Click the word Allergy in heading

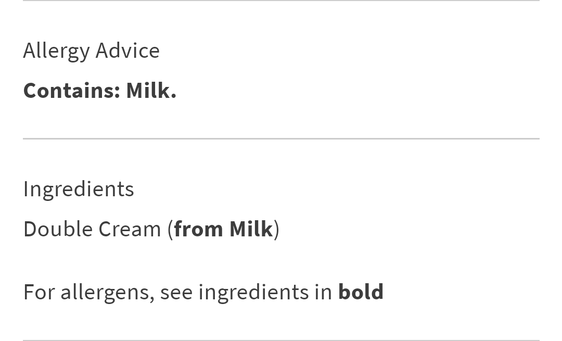pyautogui.click(x=56, y=52)
